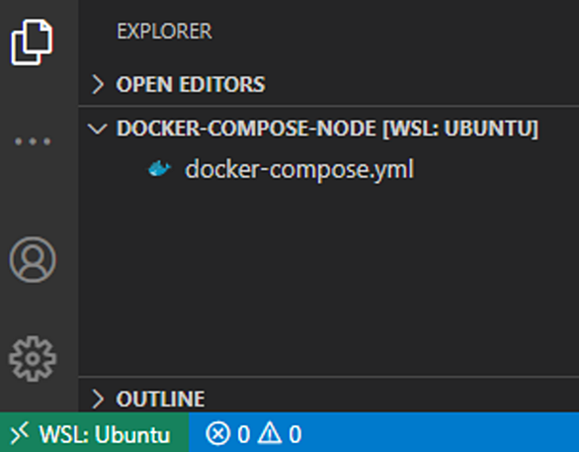Click the OUTLINE section header label
The image size is (579, 452).
coord(160,399)
